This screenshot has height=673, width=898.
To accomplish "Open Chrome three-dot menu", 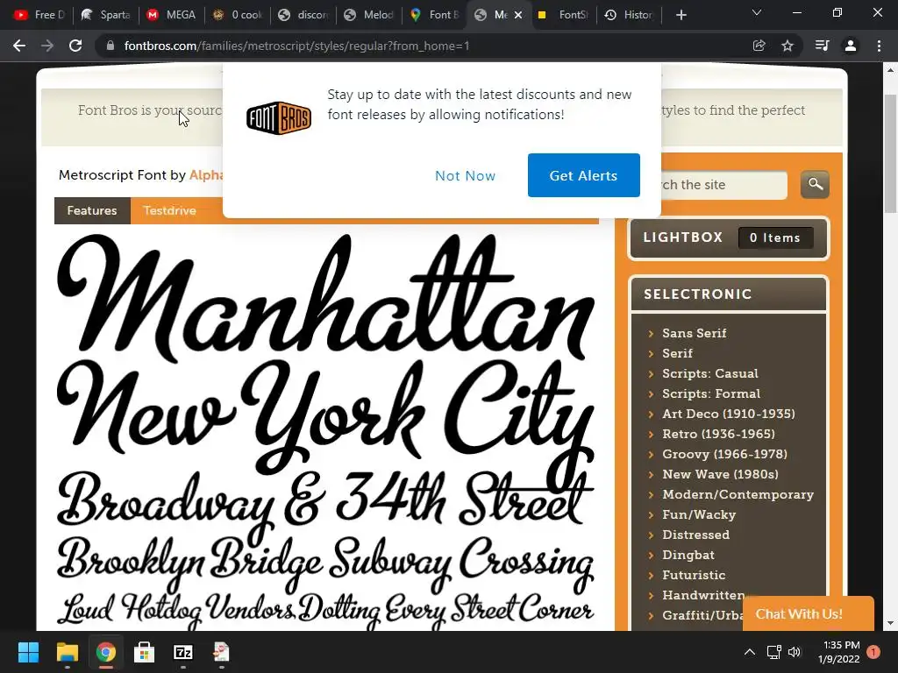I will [x=879, y=46].
